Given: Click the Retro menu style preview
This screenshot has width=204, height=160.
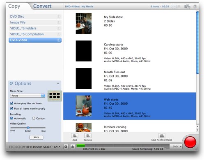Looking at the screenshot, I should [55, 96].
